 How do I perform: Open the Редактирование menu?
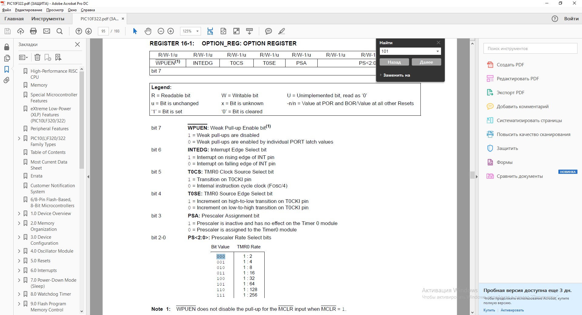(x=28, y=10)
